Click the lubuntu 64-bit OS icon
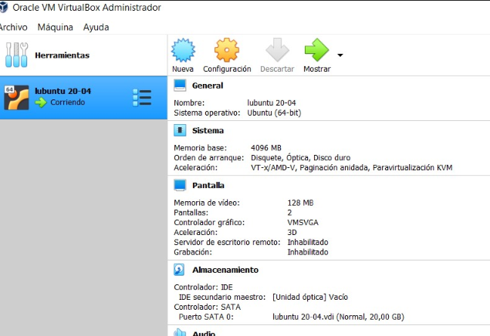 coord(16,97)
